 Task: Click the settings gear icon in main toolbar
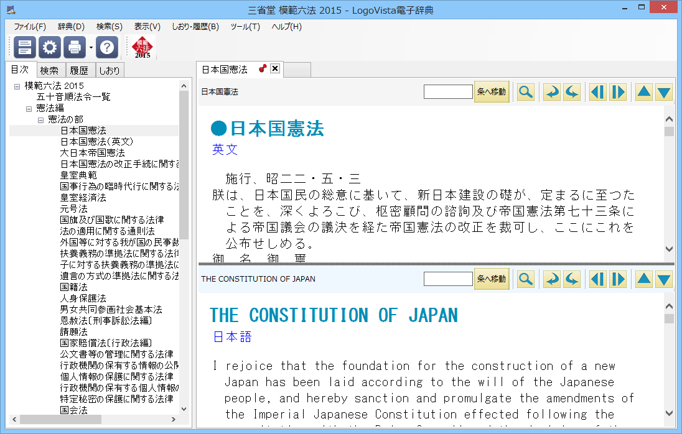pyautogui.click(x=50, y=47)
